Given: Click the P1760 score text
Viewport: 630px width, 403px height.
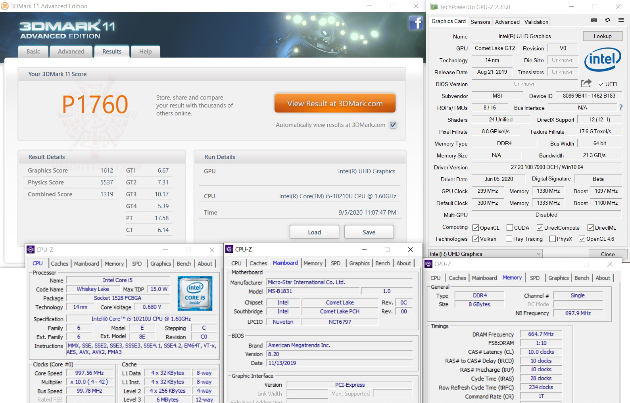Looking at the screenshot, I should click(x=95, y=104).
